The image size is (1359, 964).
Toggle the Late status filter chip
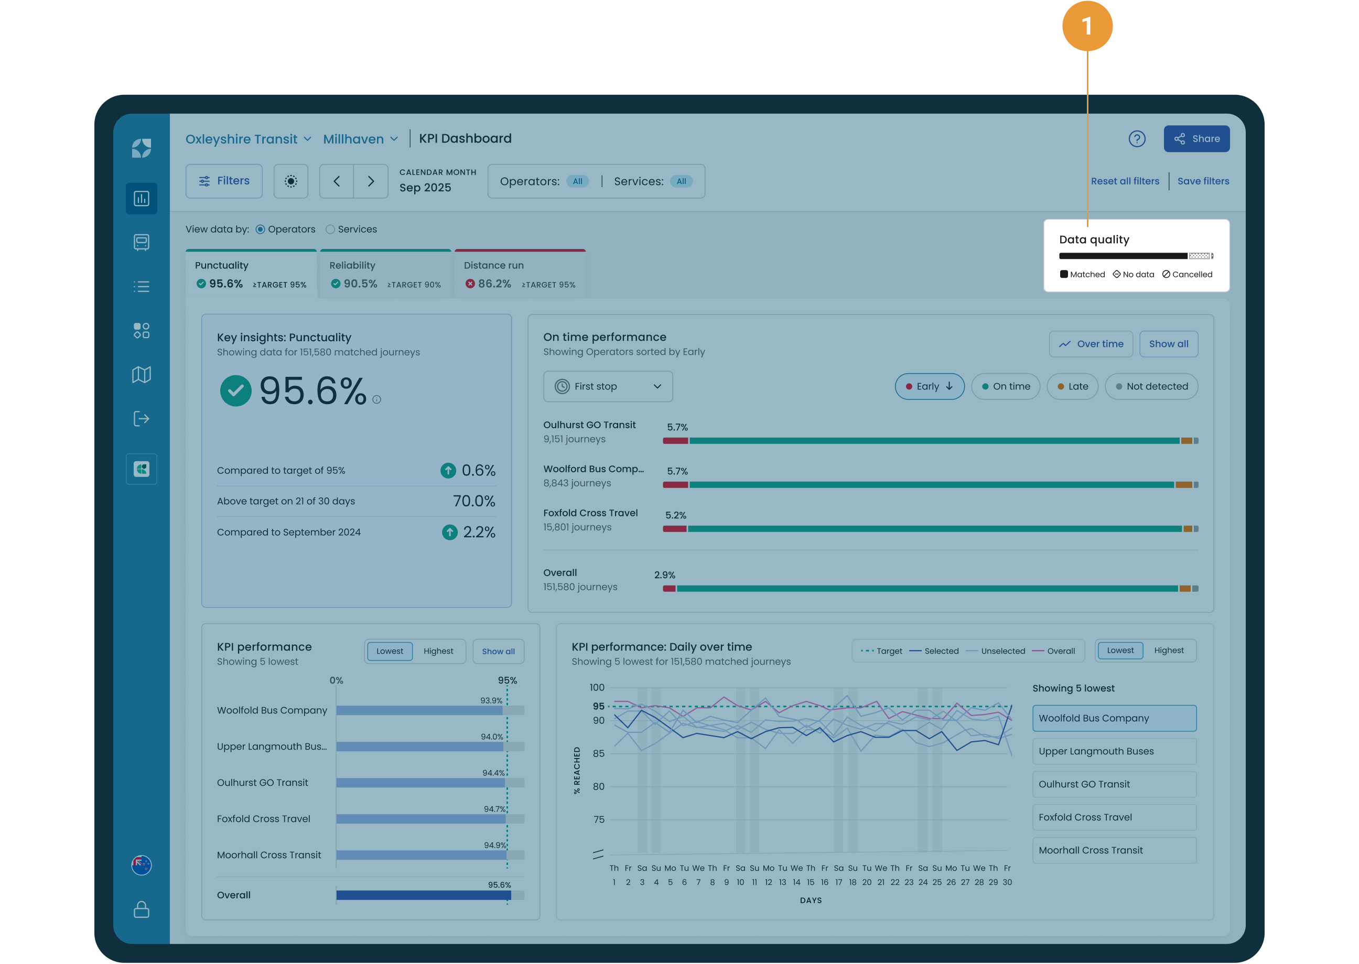[x=1072, y=386]
